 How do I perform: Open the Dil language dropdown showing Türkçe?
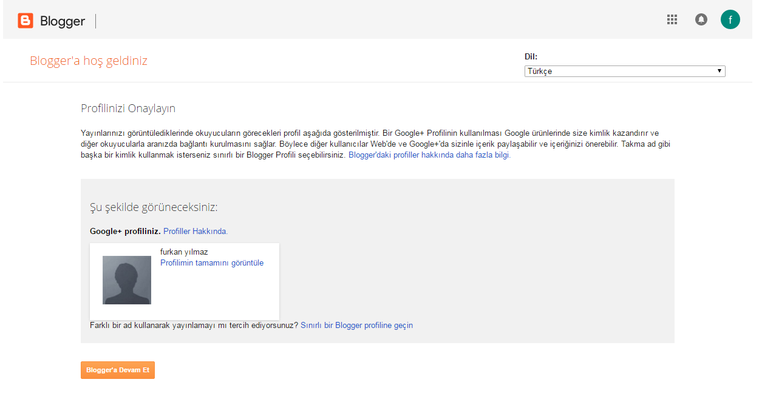click(625, 71)
